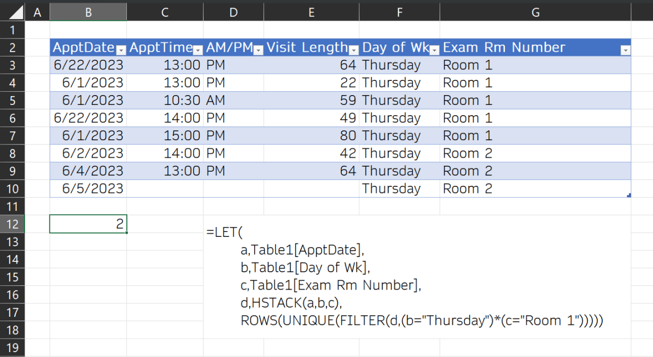The image size is (653, 357).
Task: Open the AM/PM filter dropdown
Action: pos(258,50)
